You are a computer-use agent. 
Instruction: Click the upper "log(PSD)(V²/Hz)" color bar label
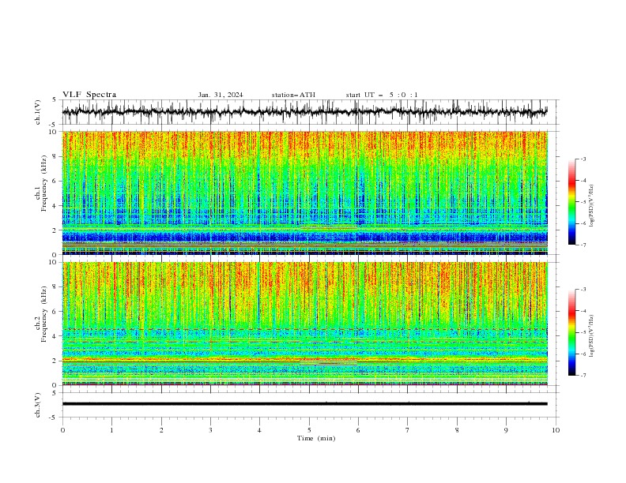pyautogui.click(x=591, y=206)
